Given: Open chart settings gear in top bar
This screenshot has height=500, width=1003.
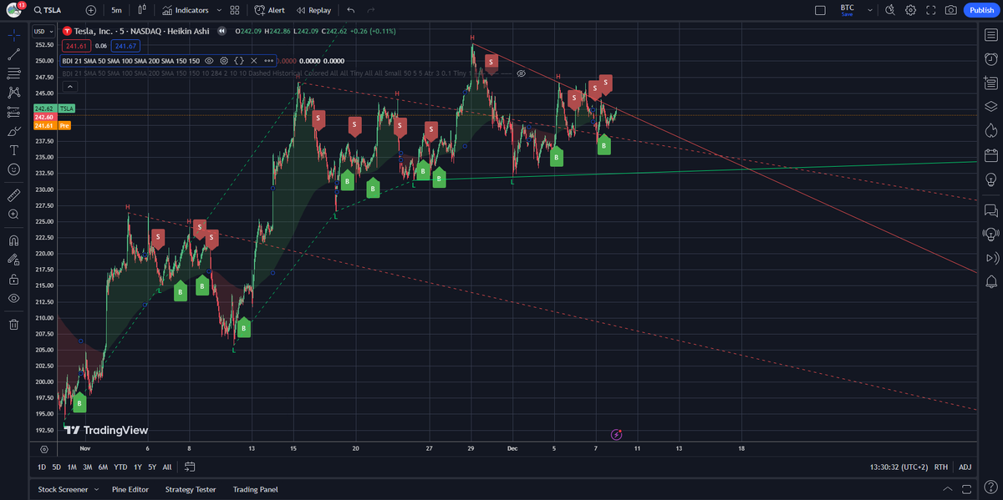Looking at the screenshot, I should [x=910, y=10].
